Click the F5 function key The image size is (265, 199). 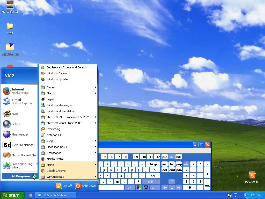(105, 157)
